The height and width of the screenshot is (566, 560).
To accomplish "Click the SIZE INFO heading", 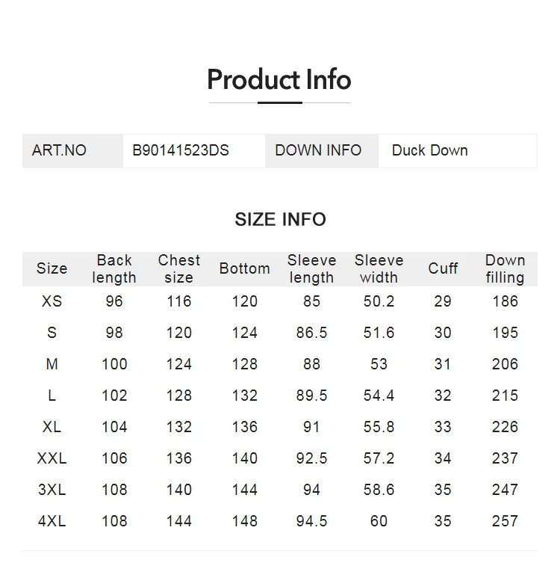I will click(280, 220).
